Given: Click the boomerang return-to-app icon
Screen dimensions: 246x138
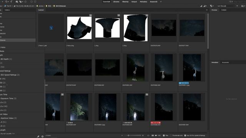Looking at the screenshot, I should pos(11,2).
